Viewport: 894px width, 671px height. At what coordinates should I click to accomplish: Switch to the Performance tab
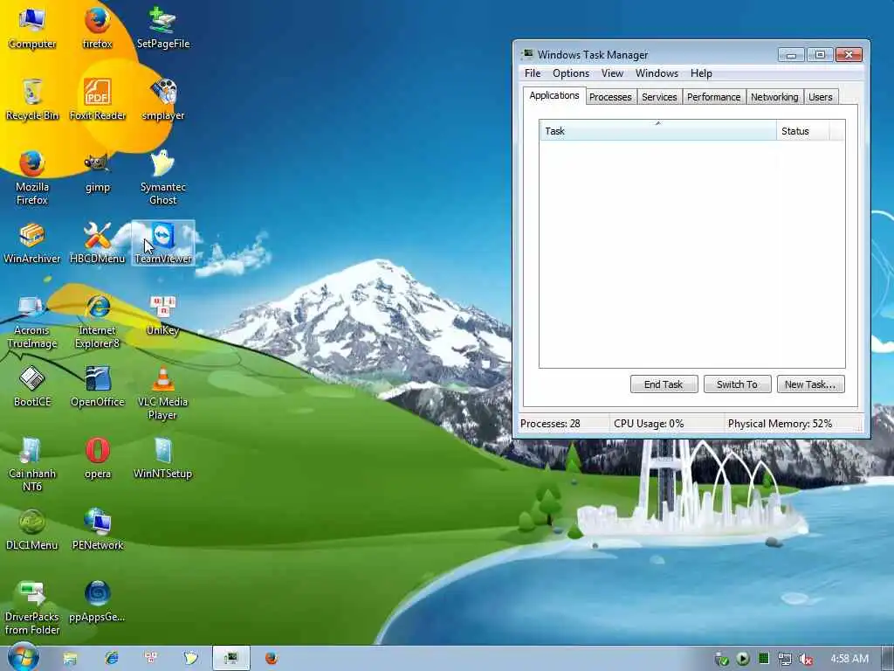click(713, 97)
